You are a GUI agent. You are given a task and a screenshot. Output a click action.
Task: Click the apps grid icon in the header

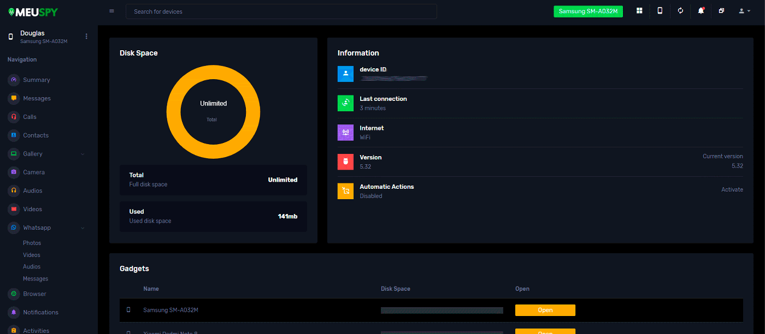[639, 11]
